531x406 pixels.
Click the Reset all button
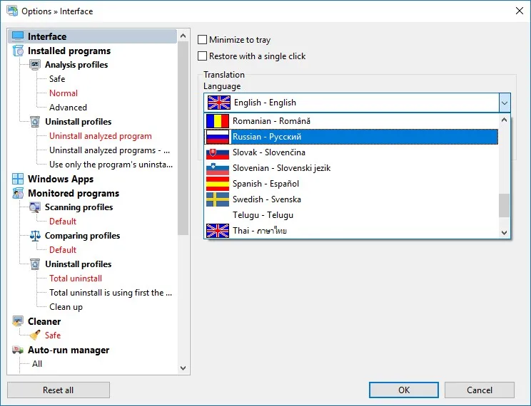click(59, 390)
